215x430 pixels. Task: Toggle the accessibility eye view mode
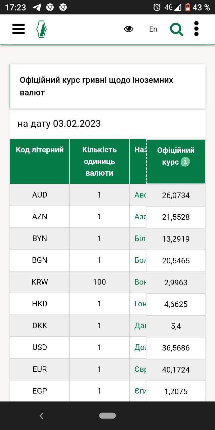129,29
